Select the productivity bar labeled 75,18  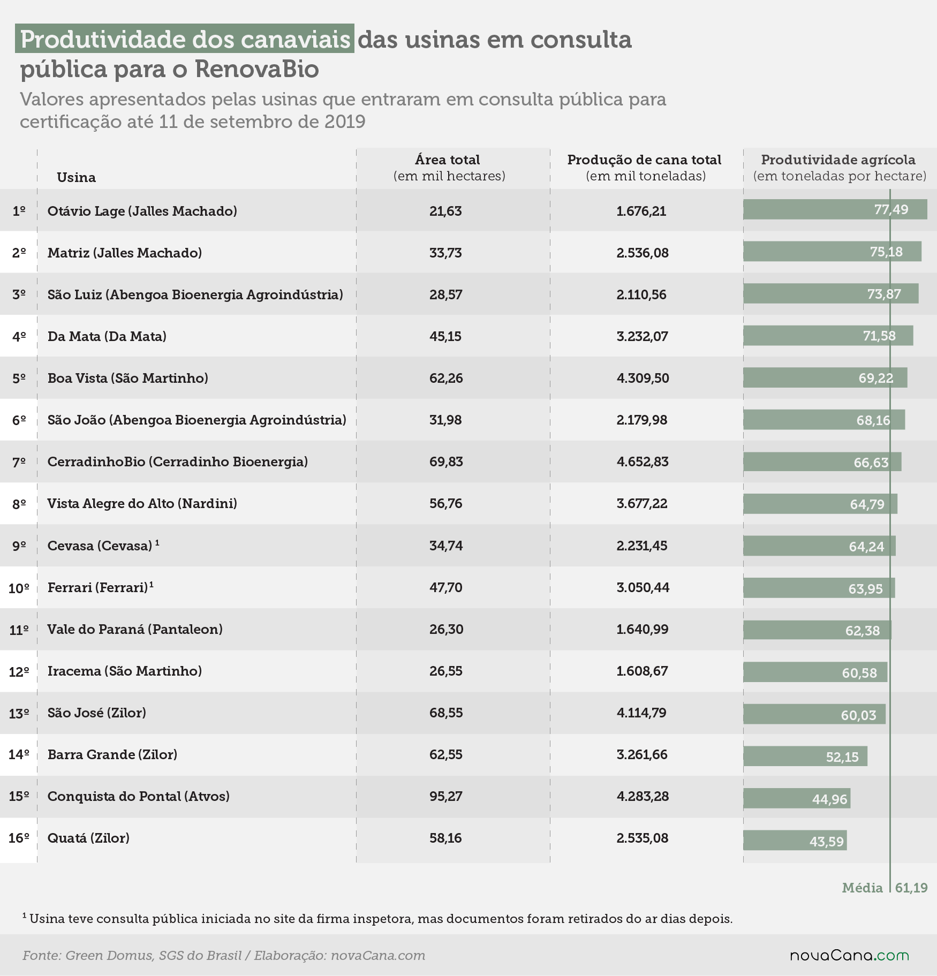pos(833,251)
